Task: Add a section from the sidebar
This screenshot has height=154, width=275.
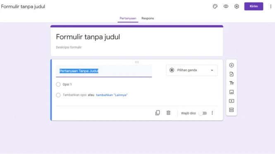Action: [x=231, y=110]
